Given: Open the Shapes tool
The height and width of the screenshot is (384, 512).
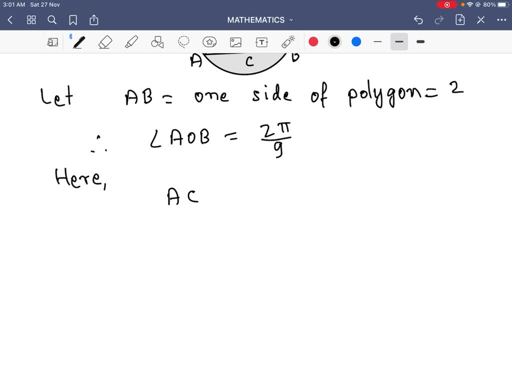Looking at the screenshot, I should tap(157, 41).
